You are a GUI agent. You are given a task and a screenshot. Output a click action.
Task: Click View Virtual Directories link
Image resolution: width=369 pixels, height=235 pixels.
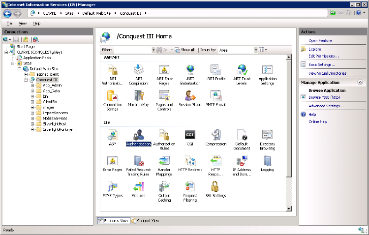(x=327, y=73)
